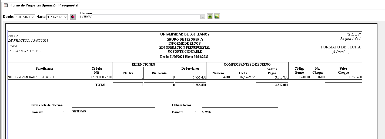Open the Desde date picker arrow

click(x=33, y=17)
